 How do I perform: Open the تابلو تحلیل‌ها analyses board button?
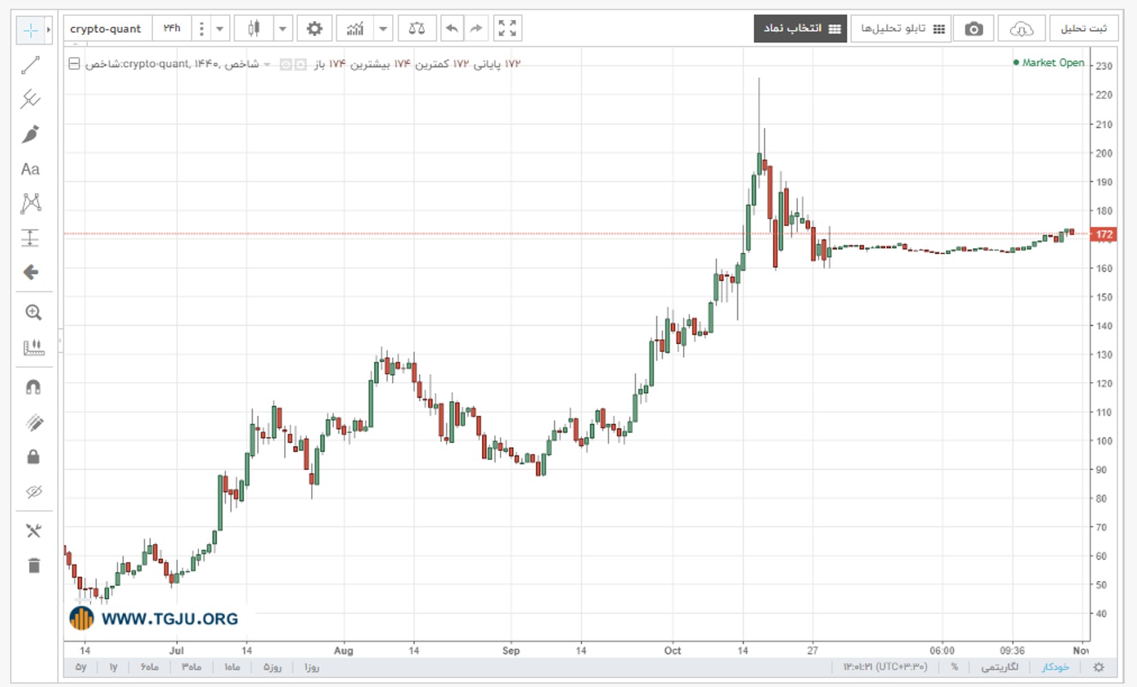901,29
